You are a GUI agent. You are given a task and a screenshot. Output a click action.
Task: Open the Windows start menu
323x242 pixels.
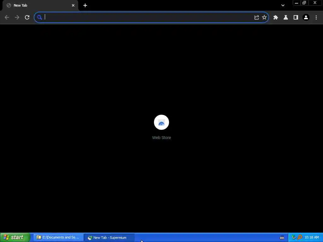click(x=15, y=237)
